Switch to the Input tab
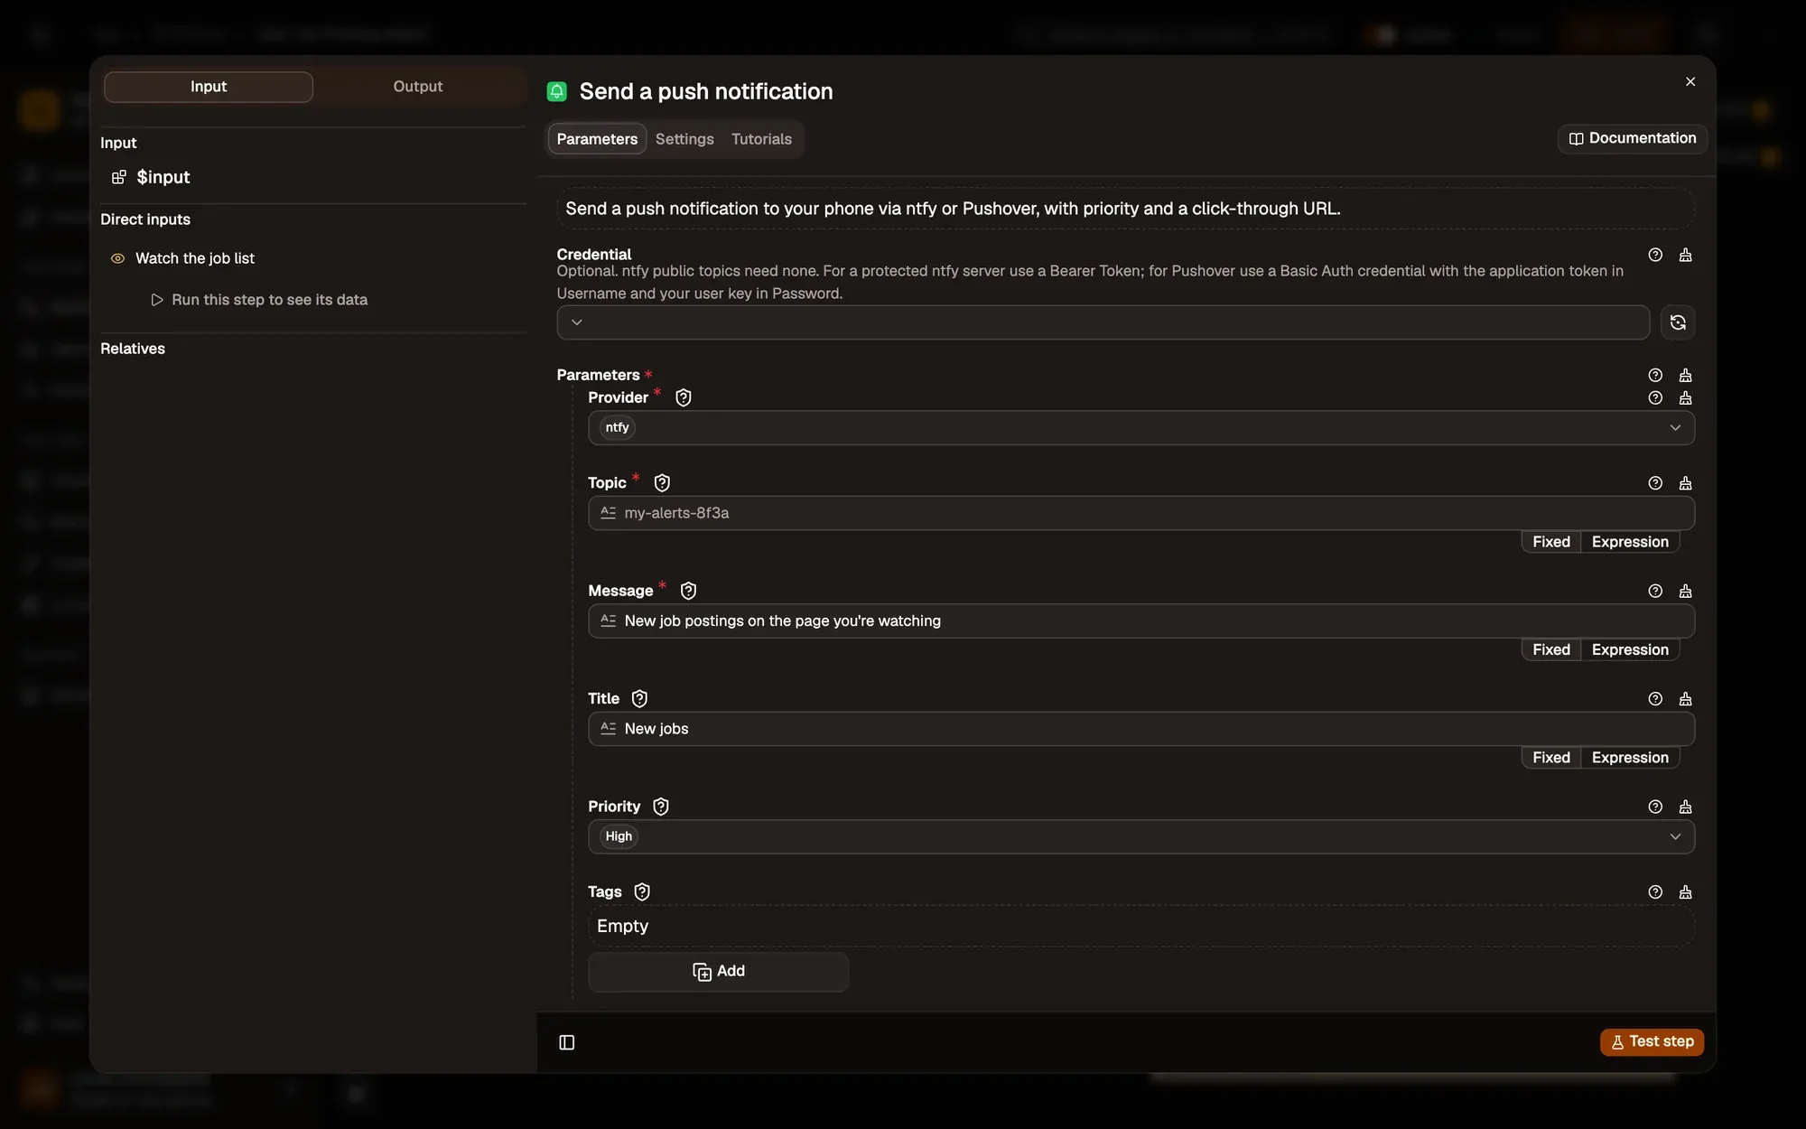Viewport: 1806px width, 1129px height. 209,87
